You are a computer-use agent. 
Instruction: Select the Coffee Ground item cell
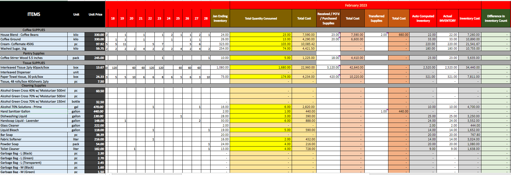click(x=34, y=39)
